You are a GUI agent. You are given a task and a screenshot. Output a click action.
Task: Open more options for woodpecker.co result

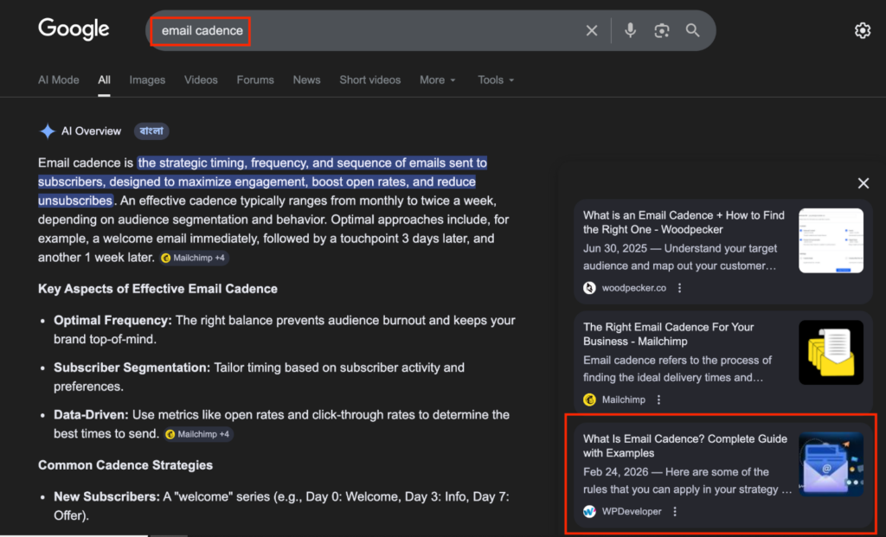click(680, 288)
